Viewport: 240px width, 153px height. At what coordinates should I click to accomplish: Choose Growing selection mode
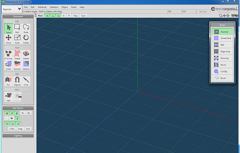coord(222,58)
